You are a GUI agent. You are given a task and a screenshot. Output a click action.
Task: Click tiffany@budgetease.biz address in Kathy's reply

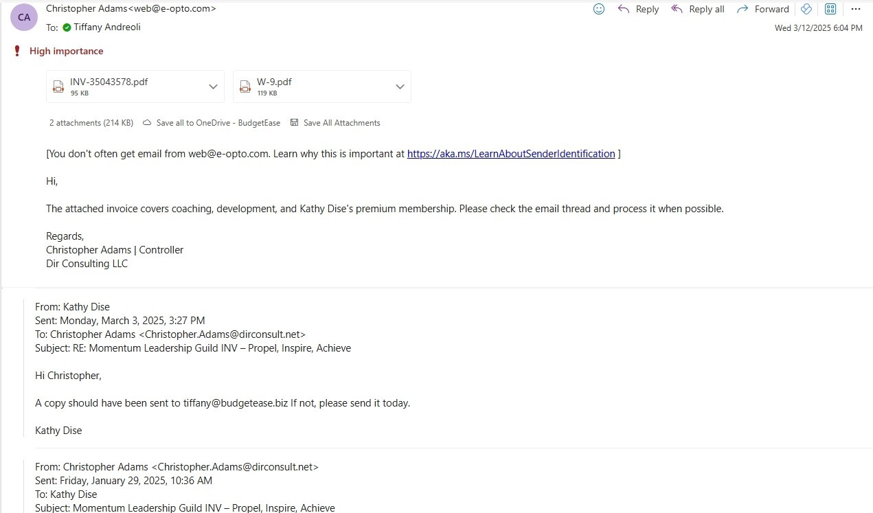click(x=236, y=403)
